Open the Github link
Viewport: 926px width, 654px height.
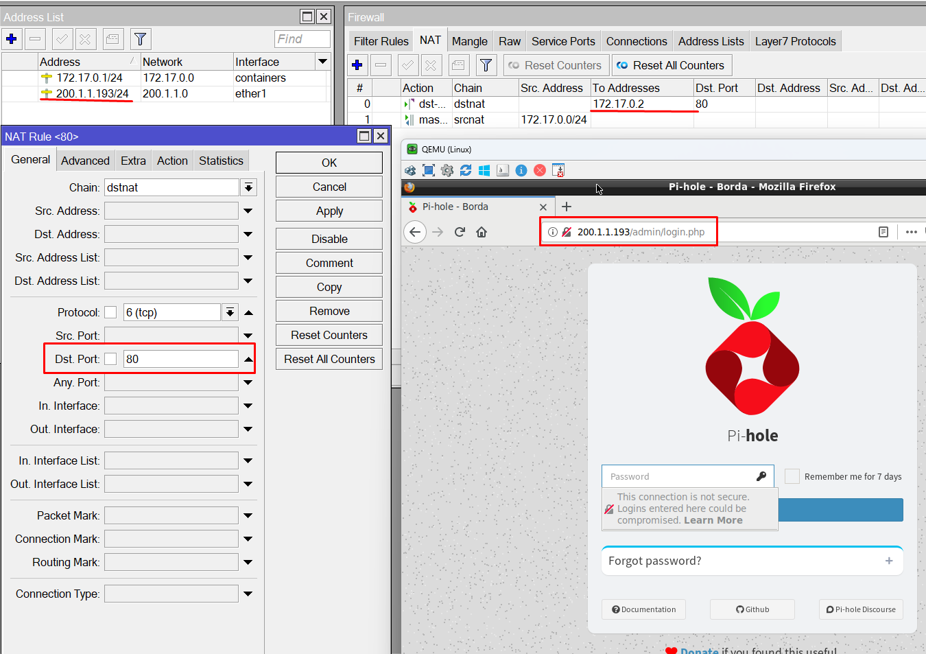click(x=752, y=609)
